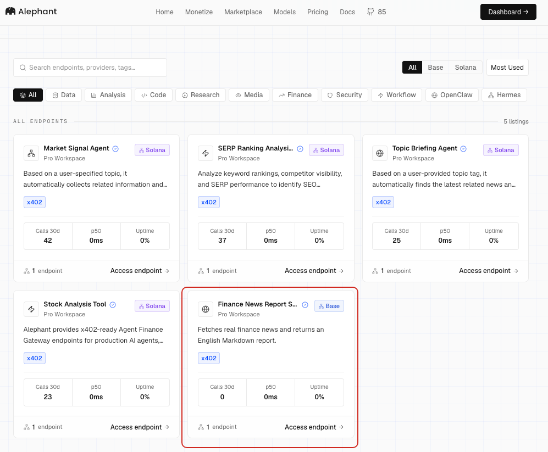Open the Most Used sort dropdown

pyautogui.click(x=507, y=68)
